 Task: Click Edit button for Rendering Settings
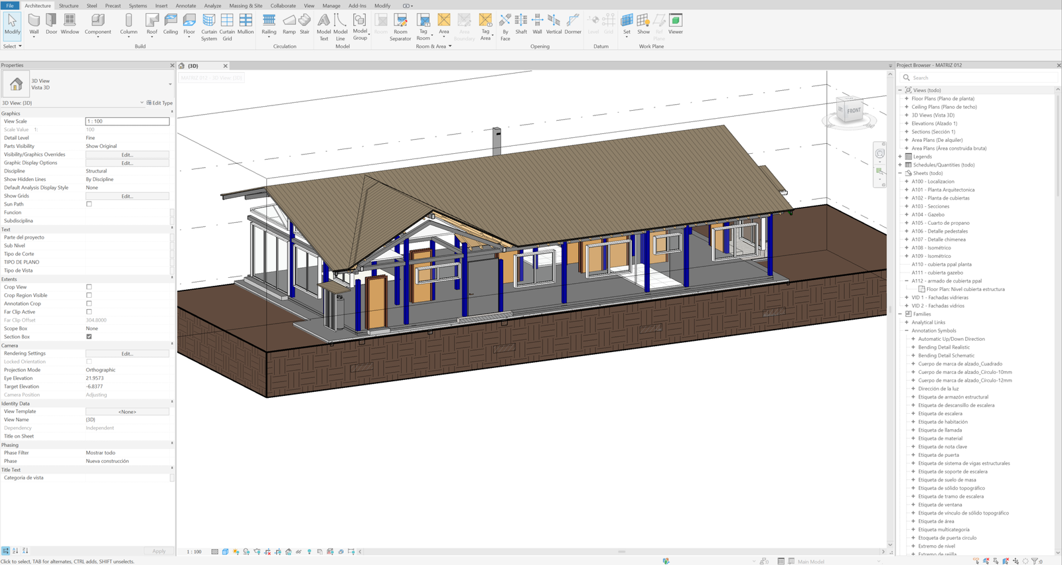(x=127, y=353)
